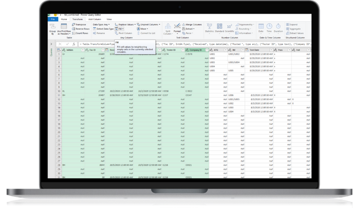
Task: Switch to the Add Column tab
Action: point(95,19)
